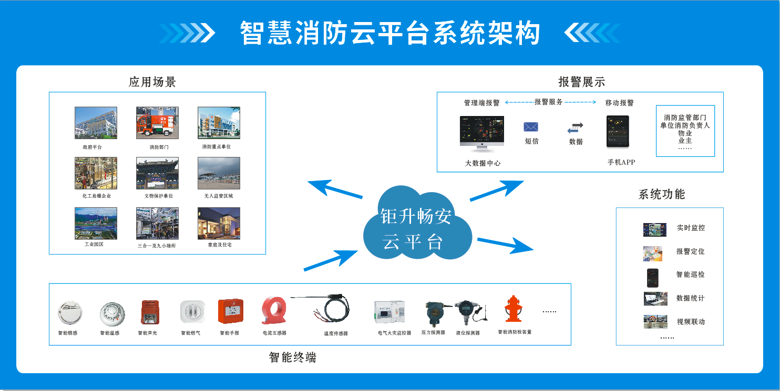
Task: Click the 实时监控 label
Action: click(691, 228)
